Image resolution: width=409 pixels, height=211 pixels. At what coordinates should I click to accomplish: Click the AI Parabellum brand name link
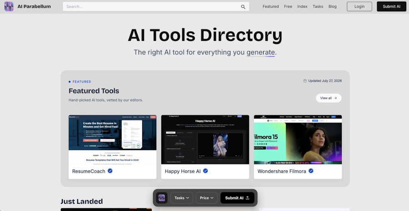coord(34,6)
